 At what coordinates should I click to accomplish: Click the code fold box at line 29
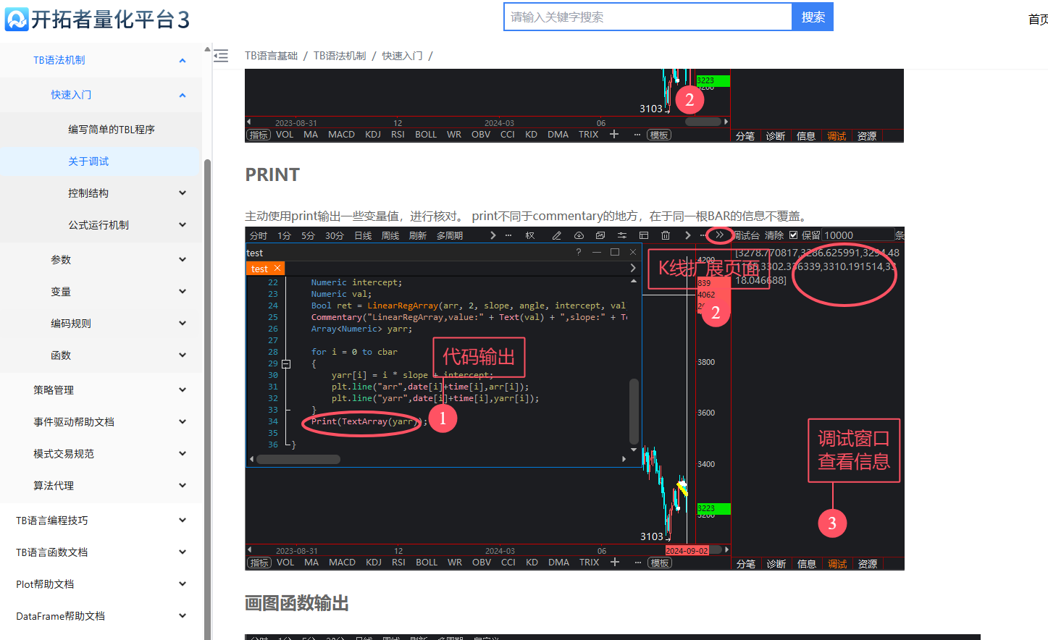pyautogui.click(x=286, y=364)
